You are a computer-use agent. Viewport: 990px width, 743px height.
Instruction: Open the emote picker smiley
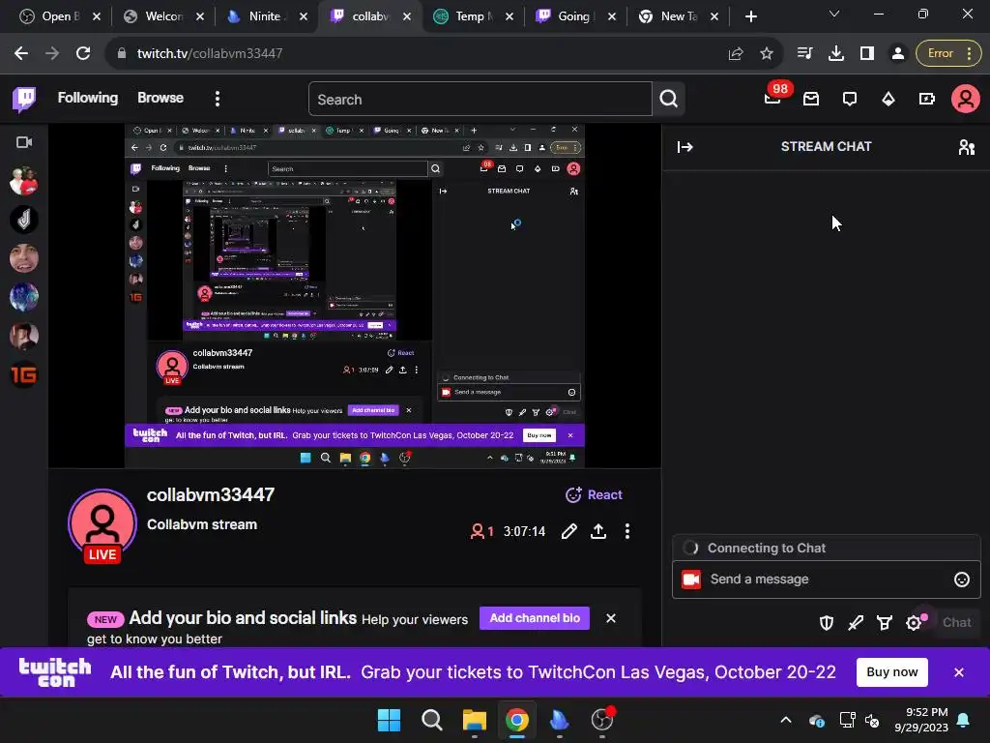(962, 580)
